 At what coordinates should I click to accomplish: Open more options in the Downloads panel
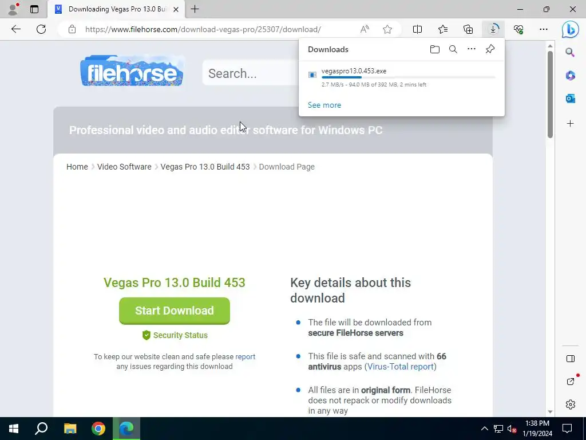pyautogui.click(x=472, y=49)
